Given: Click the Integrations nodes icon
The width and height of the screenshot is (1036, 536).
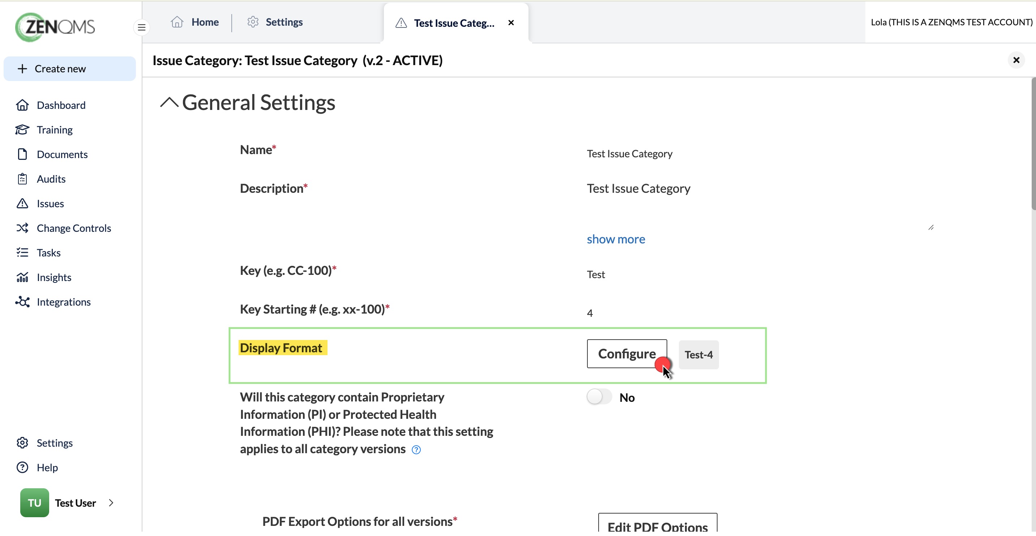Looking at the screenshot, I should (x=22, y=302).
